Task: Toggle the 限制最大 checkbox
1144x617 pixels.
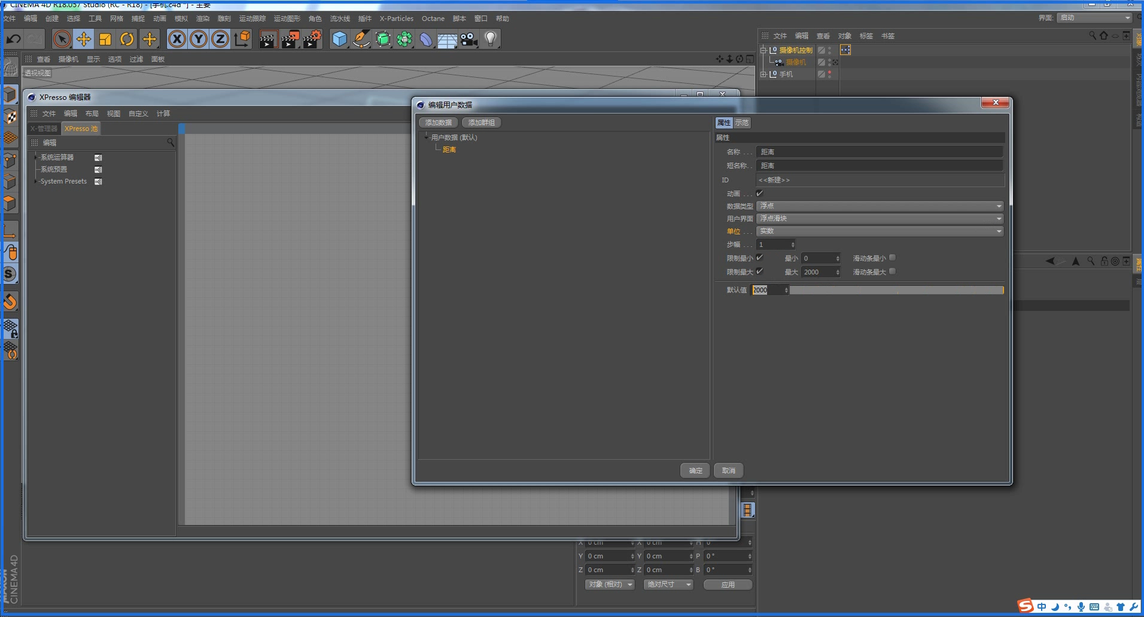Action: (x=760, y=271)
